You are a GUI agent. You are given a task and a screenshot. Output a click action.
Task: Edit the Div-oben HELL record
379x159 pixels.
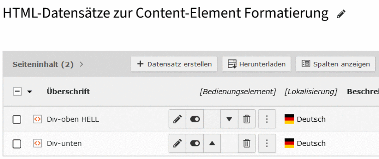pyautogui.click(x=177, y=119)
